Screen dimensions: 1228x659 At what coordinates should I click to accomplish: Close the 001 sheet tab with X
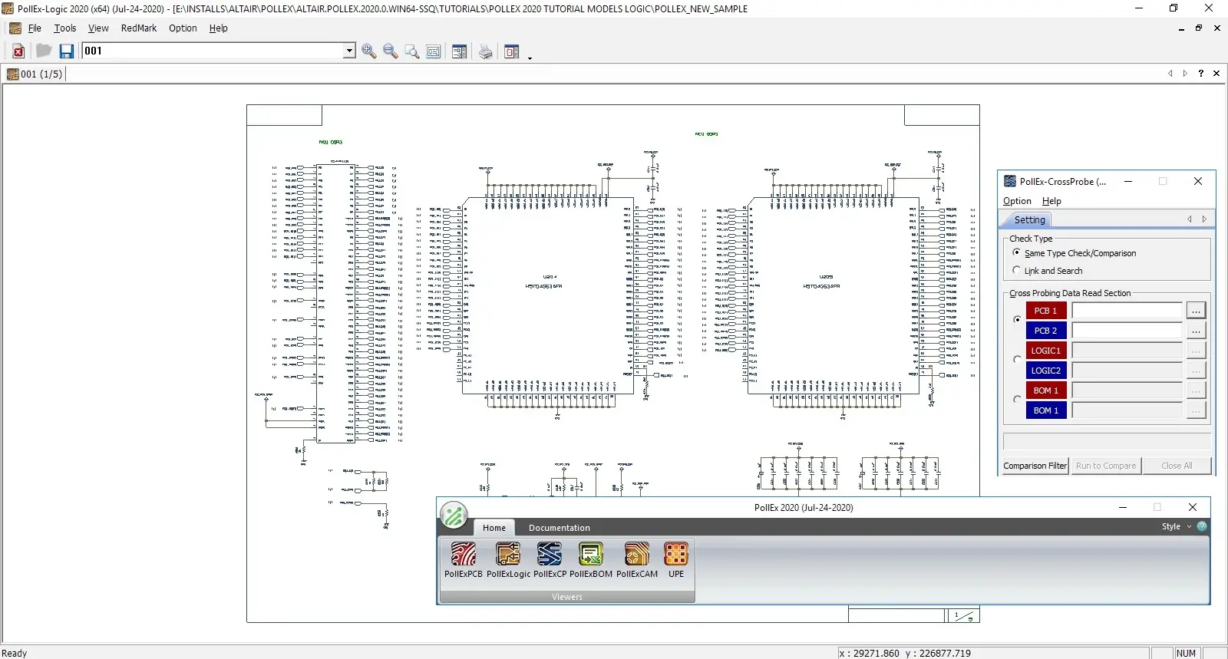(1216, 74)
